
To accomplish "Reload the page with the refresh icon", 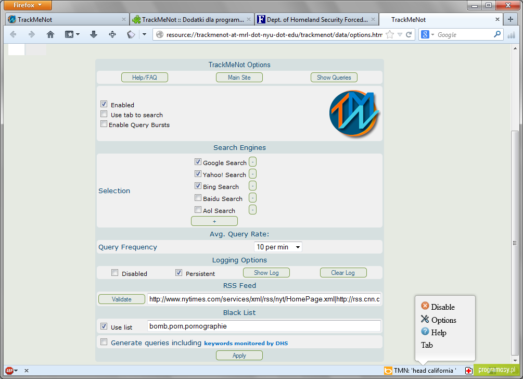I will [409, 34].
